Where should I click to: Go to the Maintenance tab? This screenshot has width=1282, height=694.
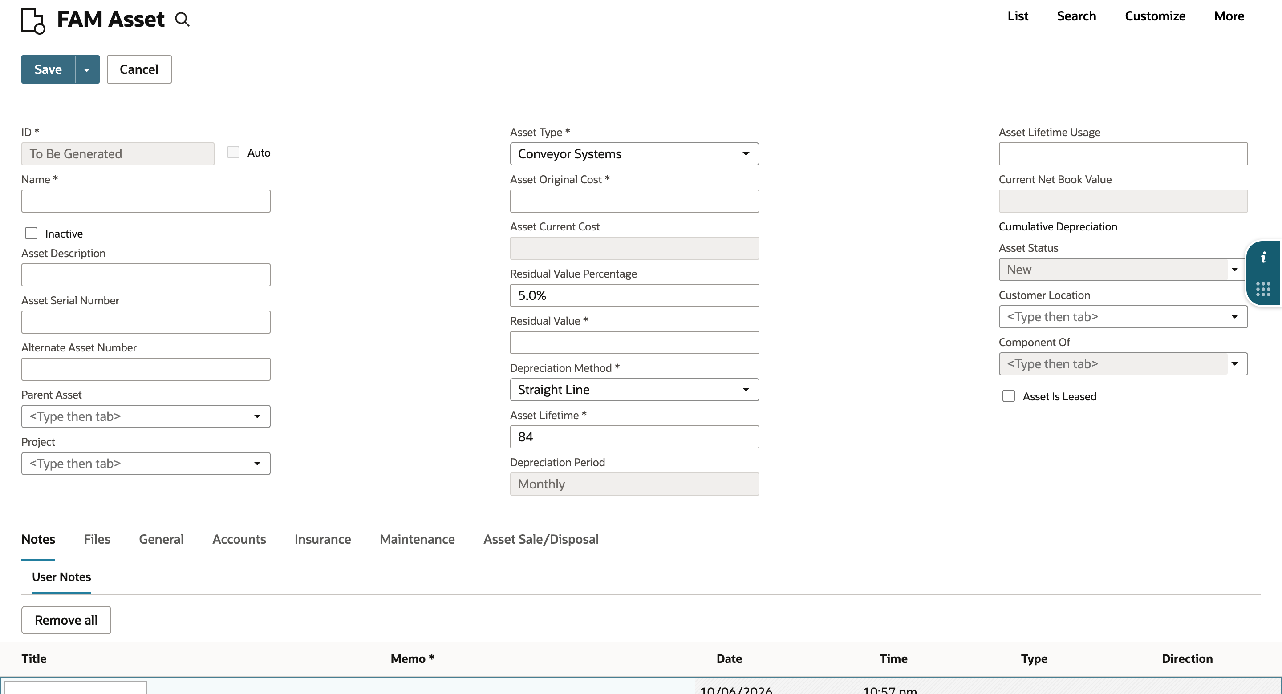pos(417,539)
